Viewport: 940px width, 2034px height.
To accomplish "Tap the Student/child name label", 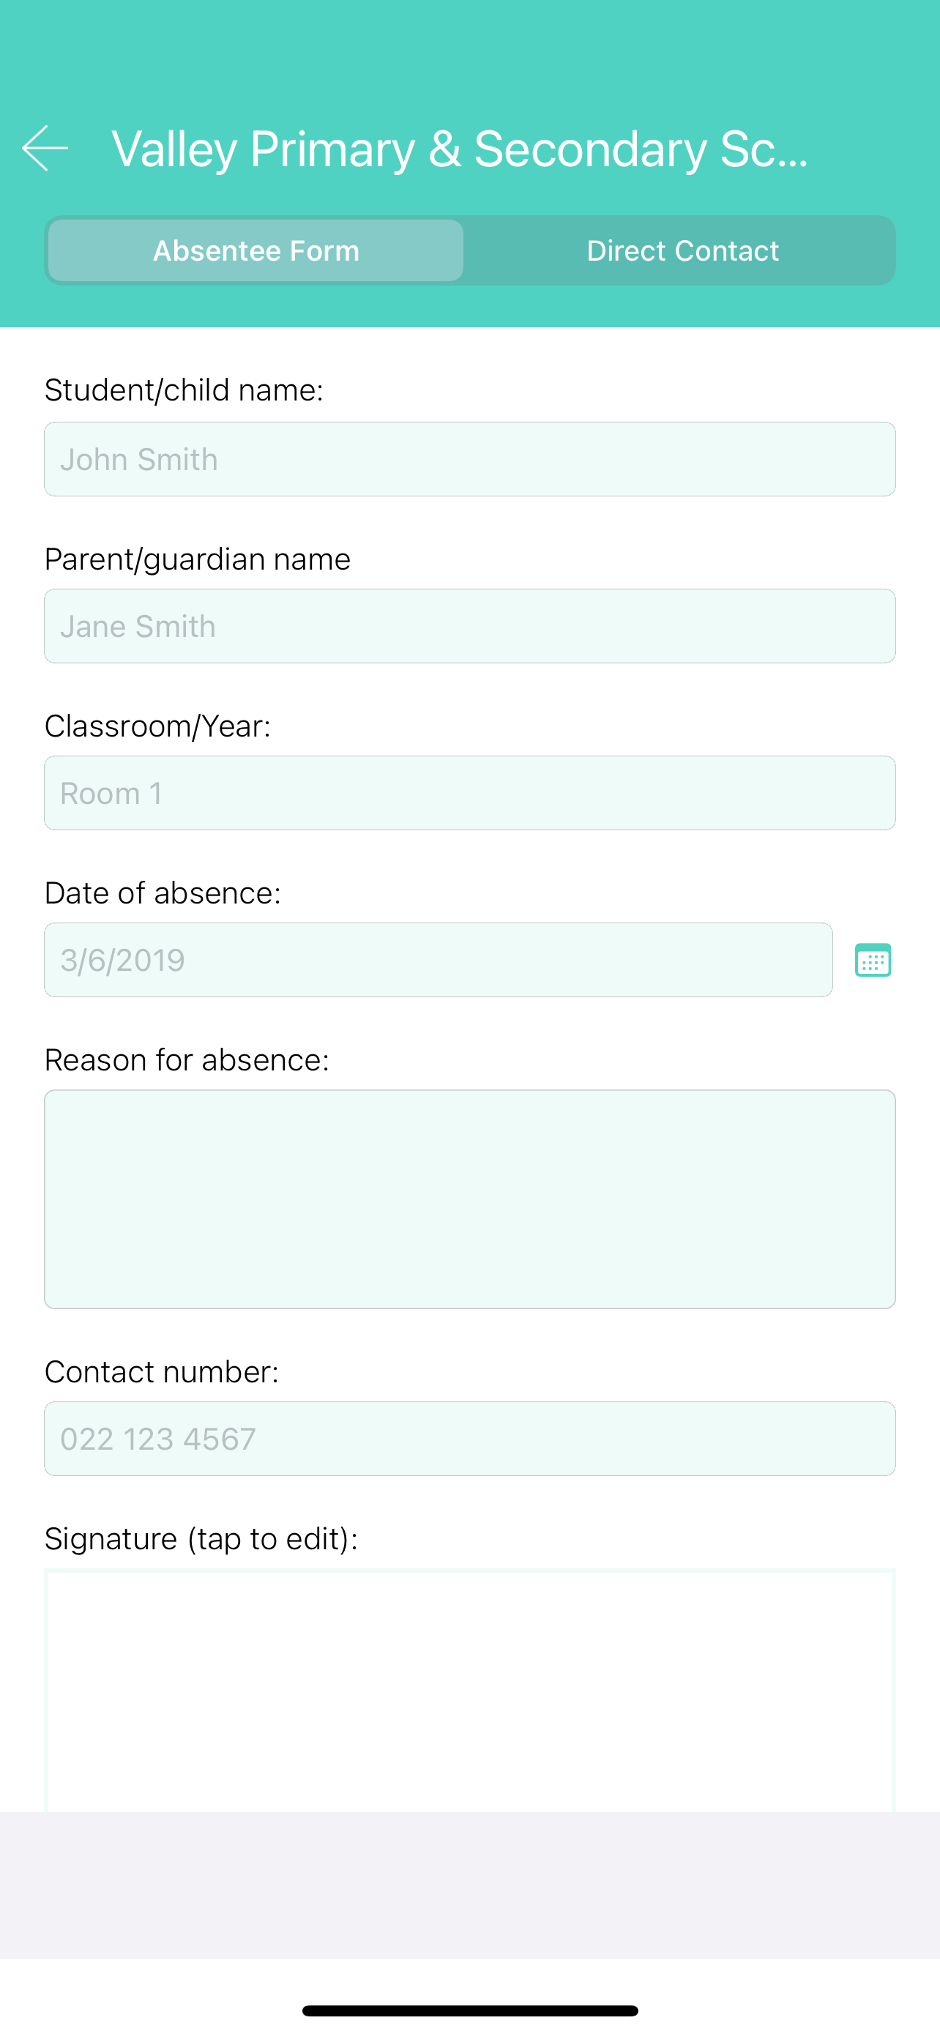I will pos(184,390).
